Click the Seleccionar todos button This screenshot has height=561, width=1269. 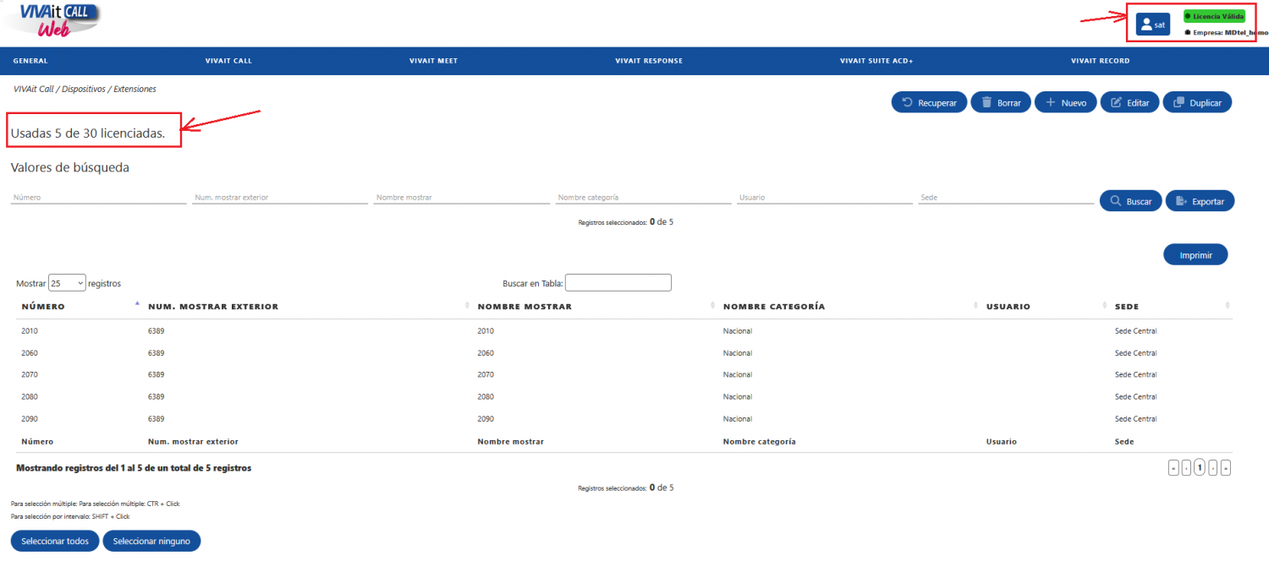coord(55,541)
